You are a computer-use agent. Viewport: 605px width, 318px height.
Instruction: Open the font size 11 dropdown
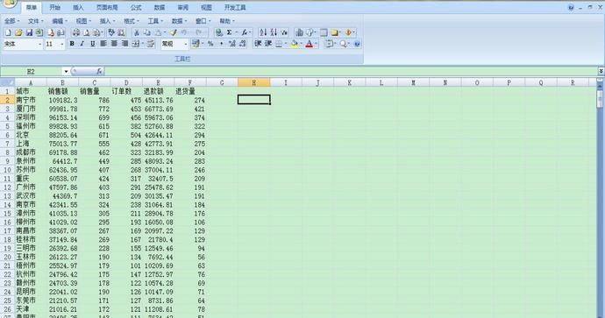[x=61, y=45]
